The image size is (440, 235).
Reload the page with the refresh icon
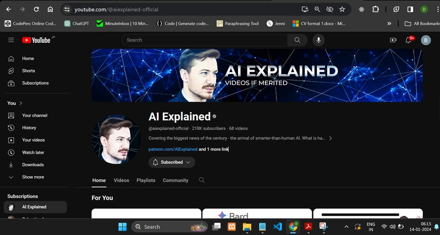[36, 9]
